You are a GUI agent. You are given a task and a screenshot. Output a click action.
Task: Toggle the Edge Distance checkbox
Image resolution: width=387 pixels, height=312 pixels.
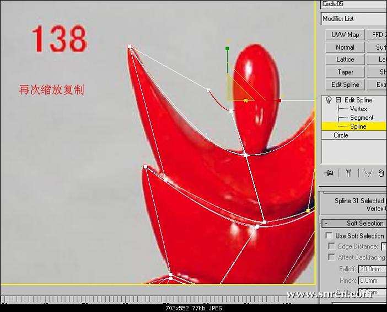click(x=331, y=246)
